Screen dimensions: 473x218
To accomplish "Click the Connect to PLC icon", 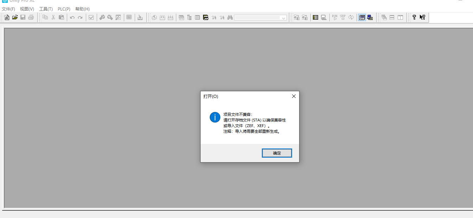I will 297,17.
